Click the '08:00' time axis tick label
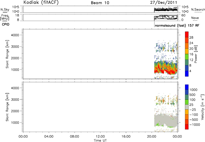Screen dimensions: 205x142 coord(74,137)
